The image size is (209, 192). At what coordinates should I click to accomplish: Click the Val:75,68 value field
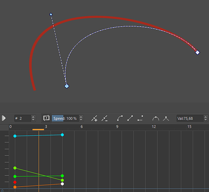190,118
